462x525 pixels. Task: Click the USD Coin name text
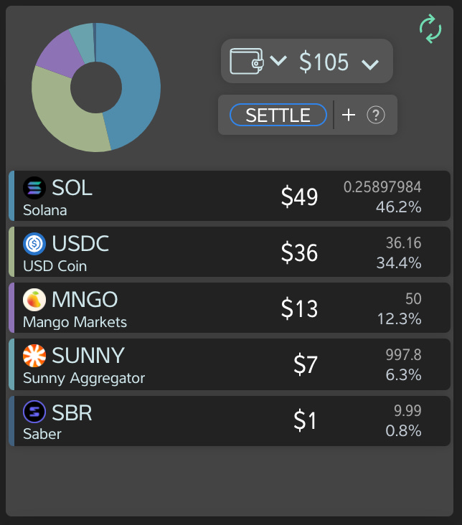tap(55, 267)
